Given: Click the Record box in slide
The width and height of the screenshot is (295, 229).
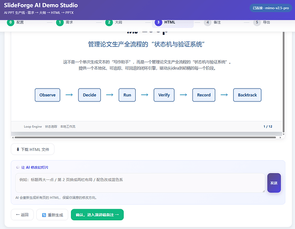Looking at the screenshot, I should (204, 95).
